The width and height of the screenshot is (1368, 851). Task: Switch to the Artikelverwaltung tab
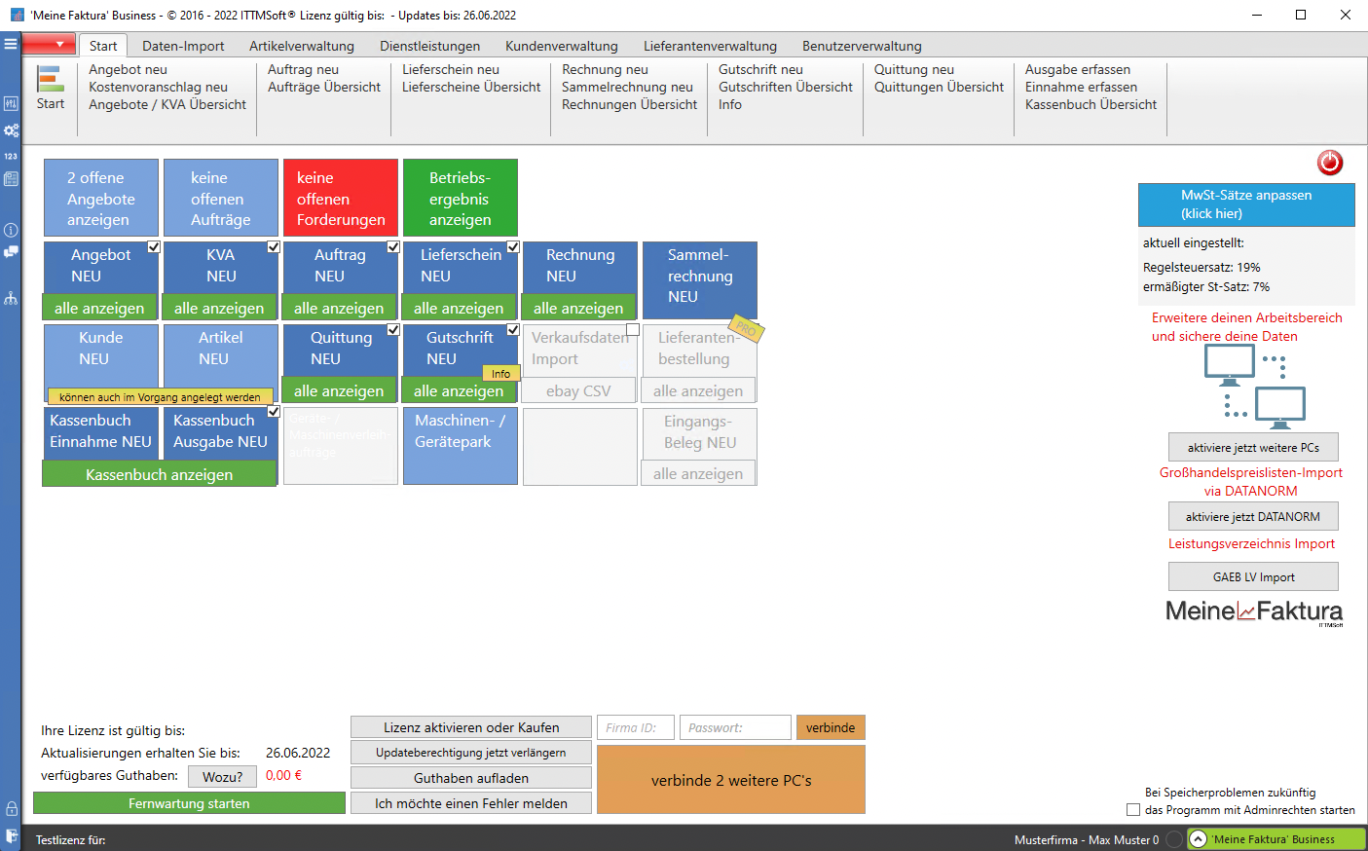point(302,46)
